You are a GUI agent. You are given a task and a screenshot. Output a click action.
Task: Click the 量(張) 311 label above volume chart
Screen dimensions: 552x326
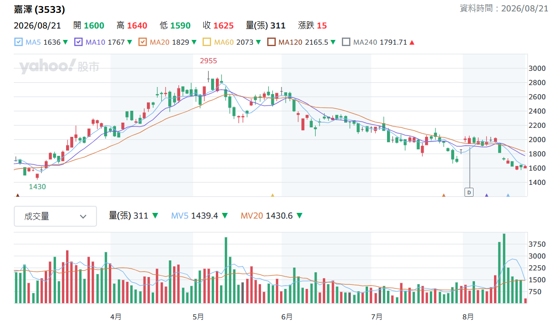[x=128, y=216]
